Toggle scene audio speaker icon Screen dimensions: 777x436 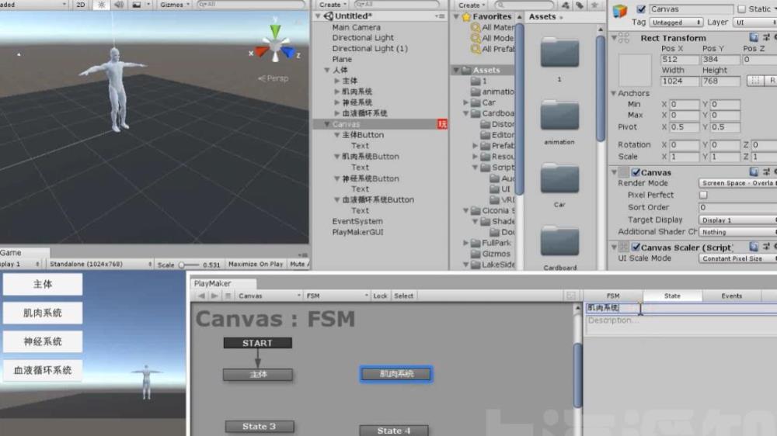119,5
